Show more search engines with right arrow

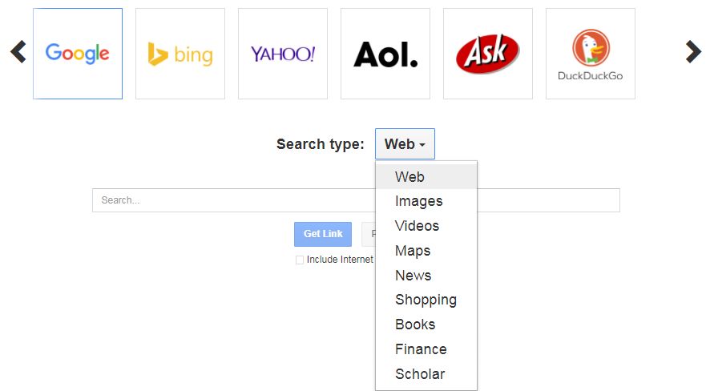click(693, 52)
